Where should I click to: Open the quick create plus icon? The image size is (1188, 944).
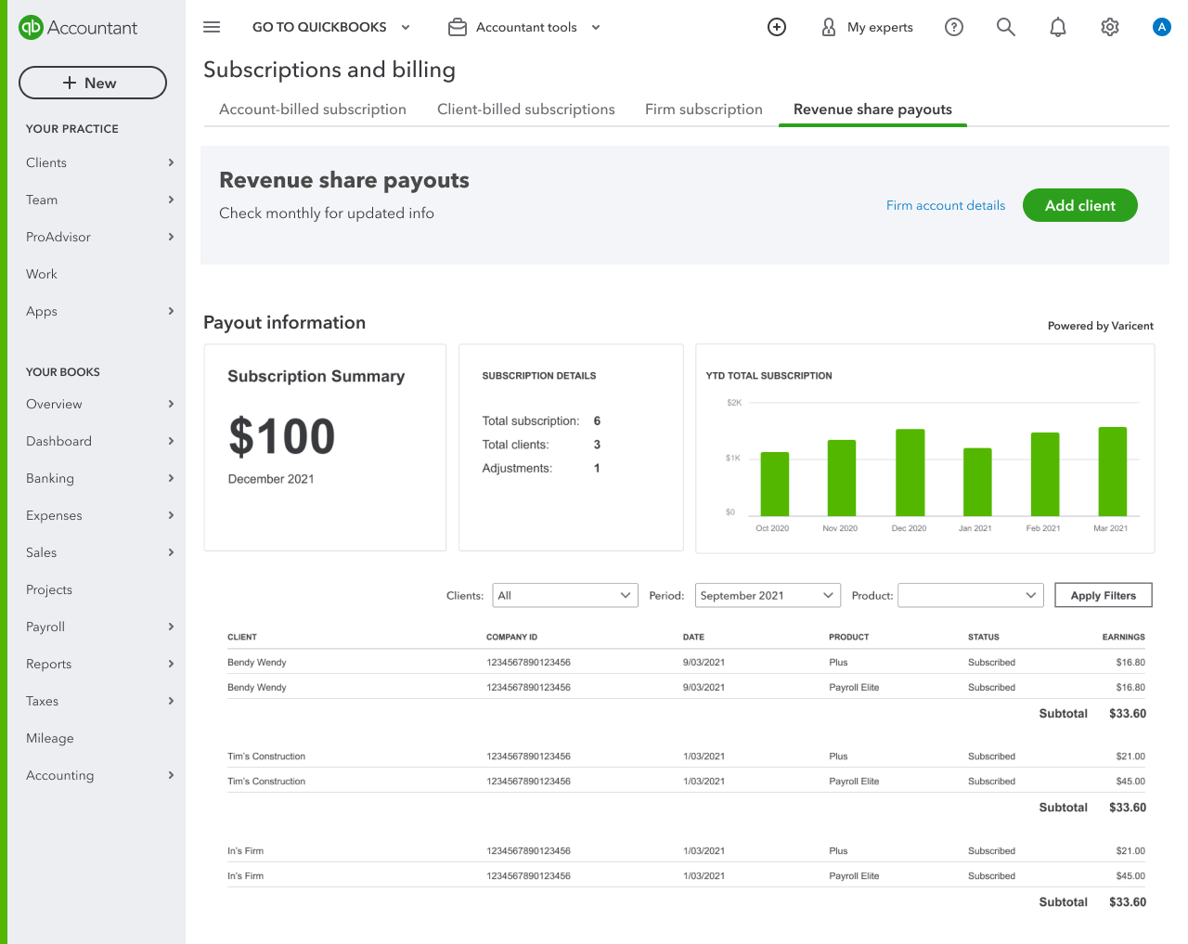777,27
